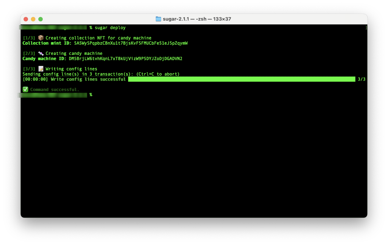This screenshot has height=245, width=388.
Task: Click the memo emoji next to 'Writing config lines'
Action: point(41,69)
